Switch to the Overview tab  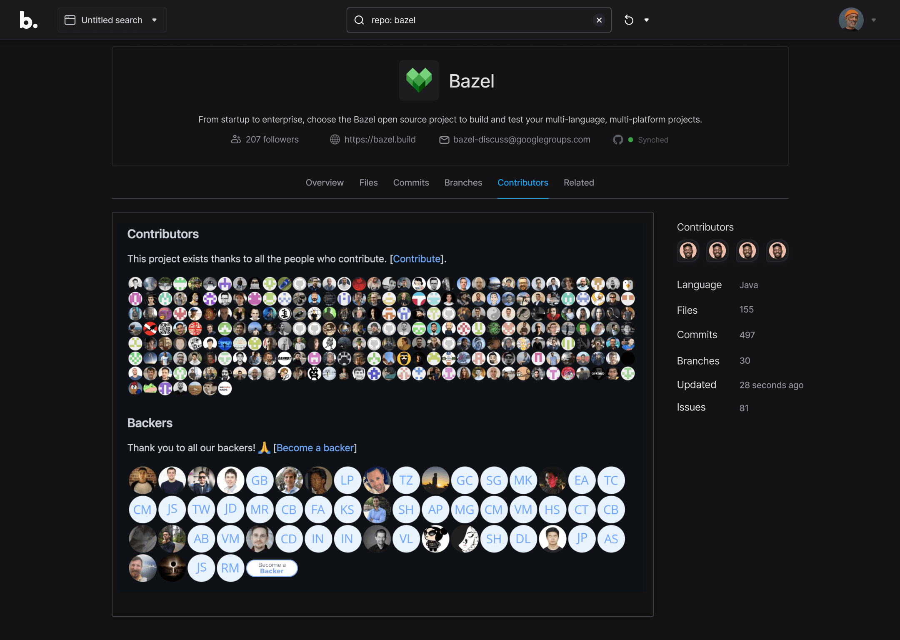325,182
